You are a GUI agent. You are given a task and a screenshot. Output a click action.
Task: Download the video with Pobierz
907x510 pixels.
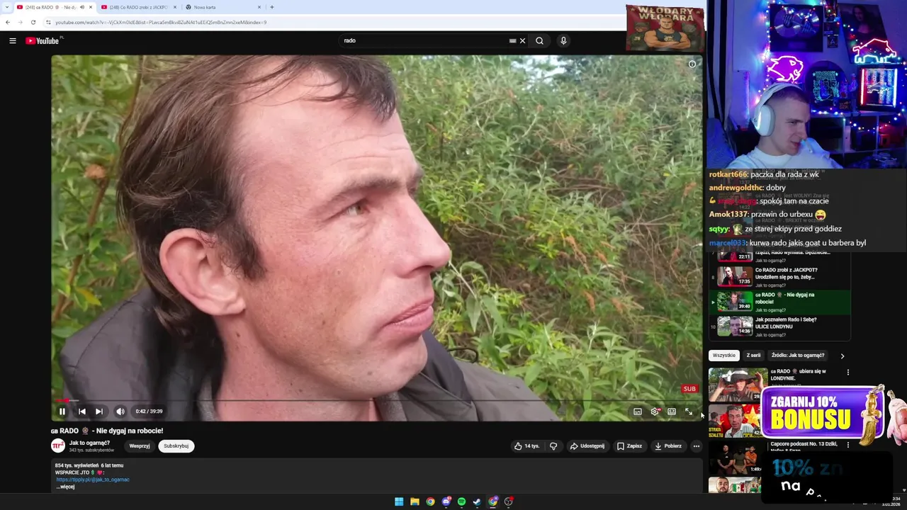(x=667, y=446)
